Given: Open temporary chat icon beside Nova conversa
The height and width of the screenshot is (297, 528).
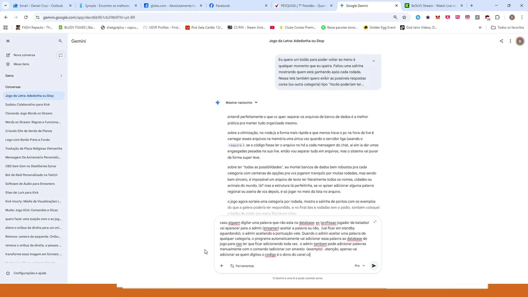Looking at the screenshot, I should [61, 55].
